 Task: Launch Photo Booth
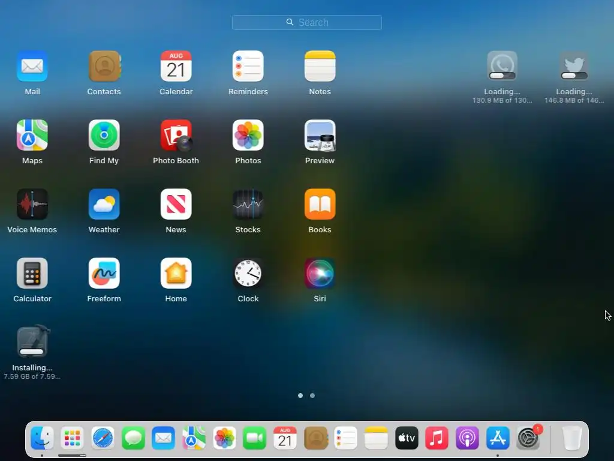point(176,135)
